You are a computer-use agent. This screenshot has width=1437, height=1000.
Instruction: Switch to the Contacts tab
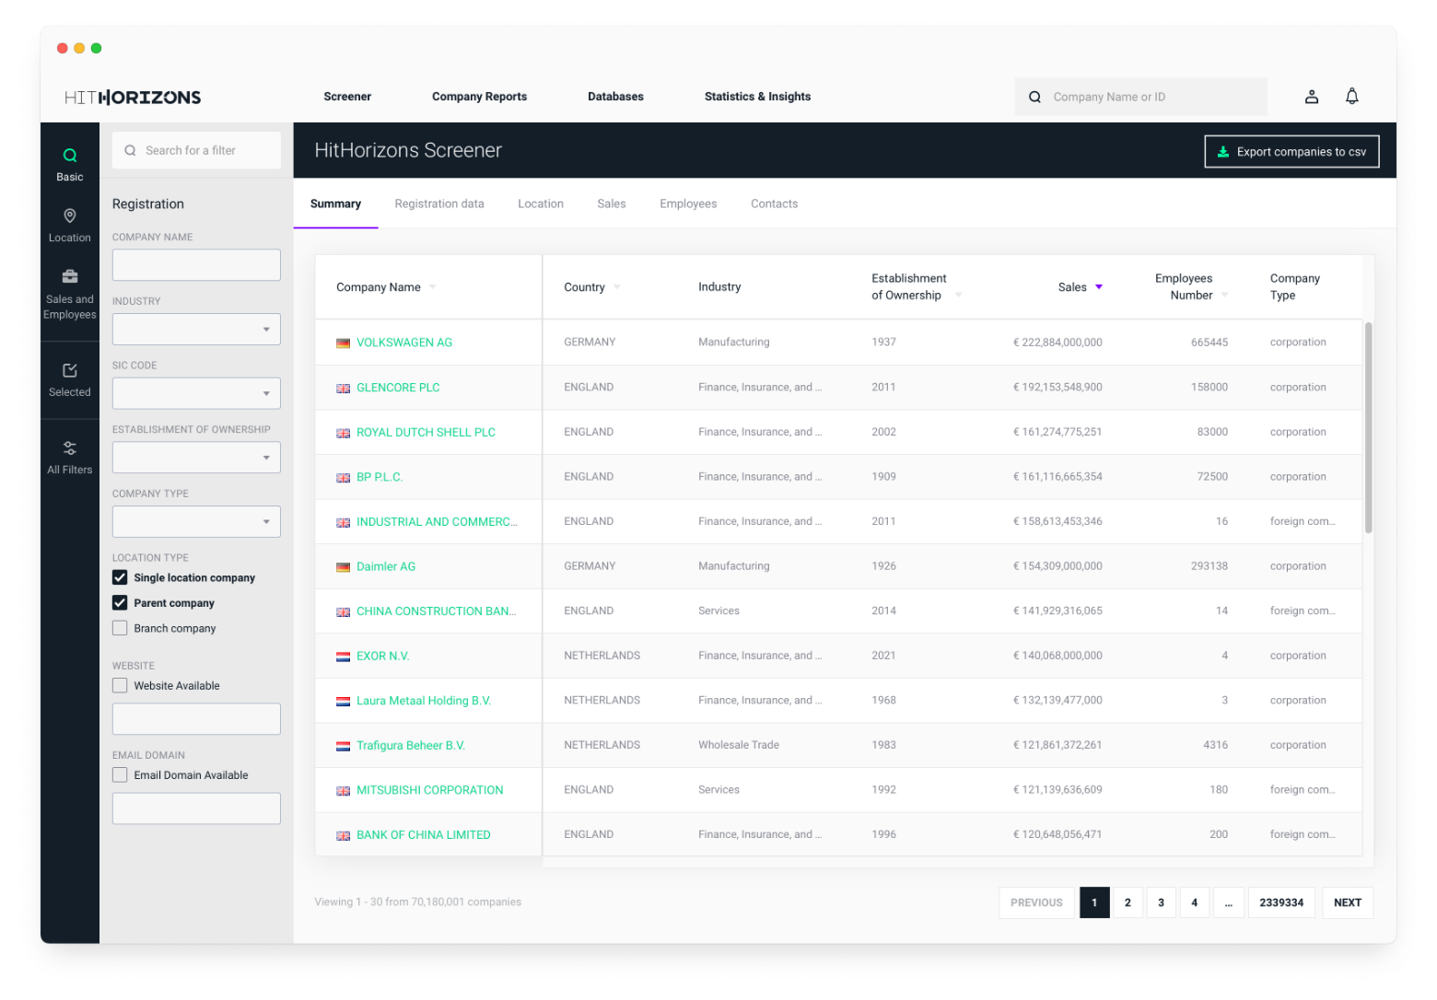(774, 204)
